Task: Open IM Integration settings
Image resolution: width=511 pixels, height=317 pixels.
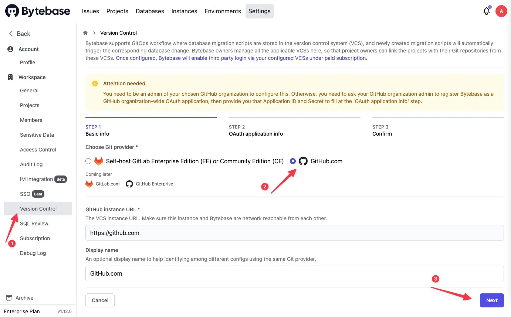Action: (36, 179)
